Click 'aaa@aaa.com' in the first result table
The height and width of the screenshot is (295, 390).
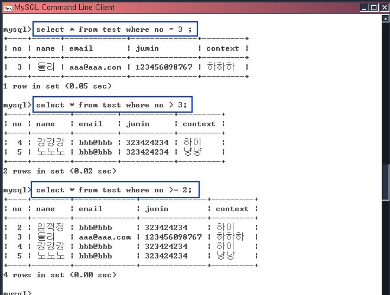pos(95,67)
